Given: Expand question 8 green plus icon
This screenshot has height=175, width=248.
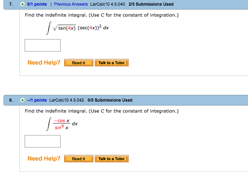Looking at the screenshot, I should [23, 100].
